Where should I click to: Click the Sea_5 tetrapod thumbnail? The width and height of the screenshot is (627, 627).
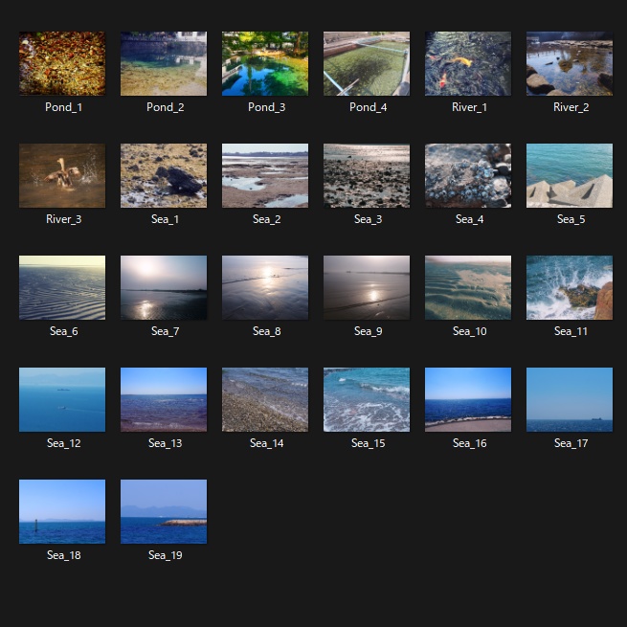click(570, 175)
